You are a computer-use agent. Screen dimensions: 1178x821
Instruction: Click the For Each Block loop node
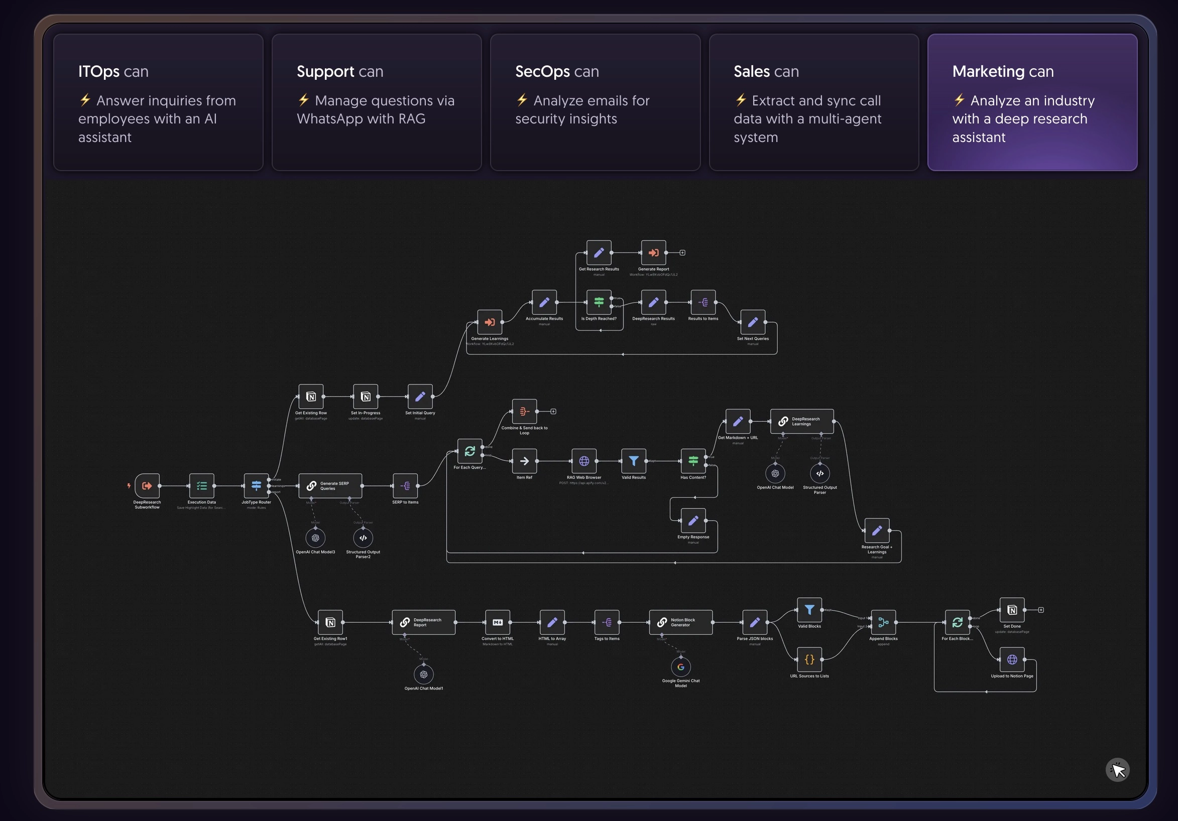[957, 623]
